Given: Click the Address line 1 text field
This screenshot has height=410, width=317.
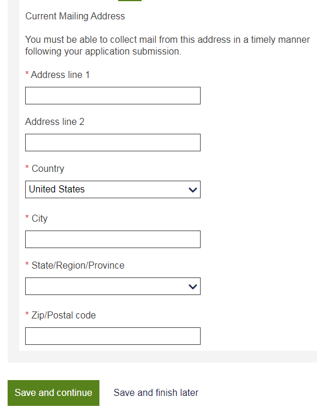Looking at the screenshot, I should pos(113,96).
